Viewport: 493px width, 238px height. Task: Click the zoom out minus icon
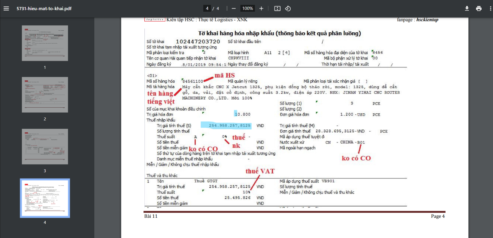pyautogui.click(x=234, y=9)
